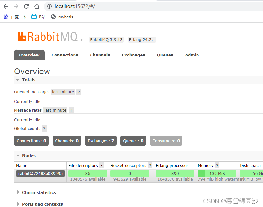Open the Connections tab

point(65,55)
